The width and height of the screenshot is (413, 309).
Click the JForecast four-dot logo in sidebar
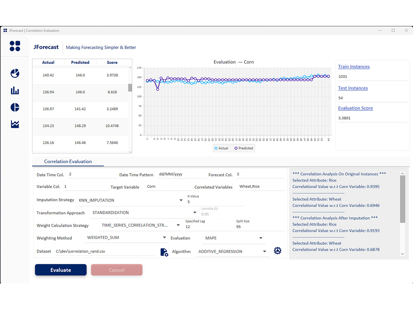(15, 46)
